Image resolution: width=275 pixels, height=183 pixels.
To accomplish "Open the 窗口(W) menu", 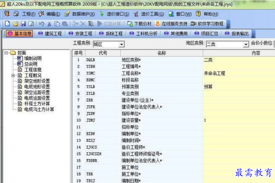I will point(184,14).
